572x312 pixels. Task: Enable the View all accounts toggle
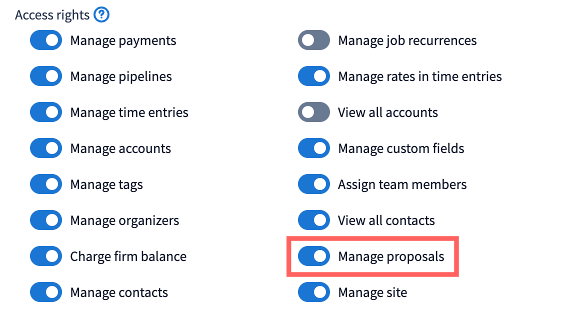pos(314,112)
